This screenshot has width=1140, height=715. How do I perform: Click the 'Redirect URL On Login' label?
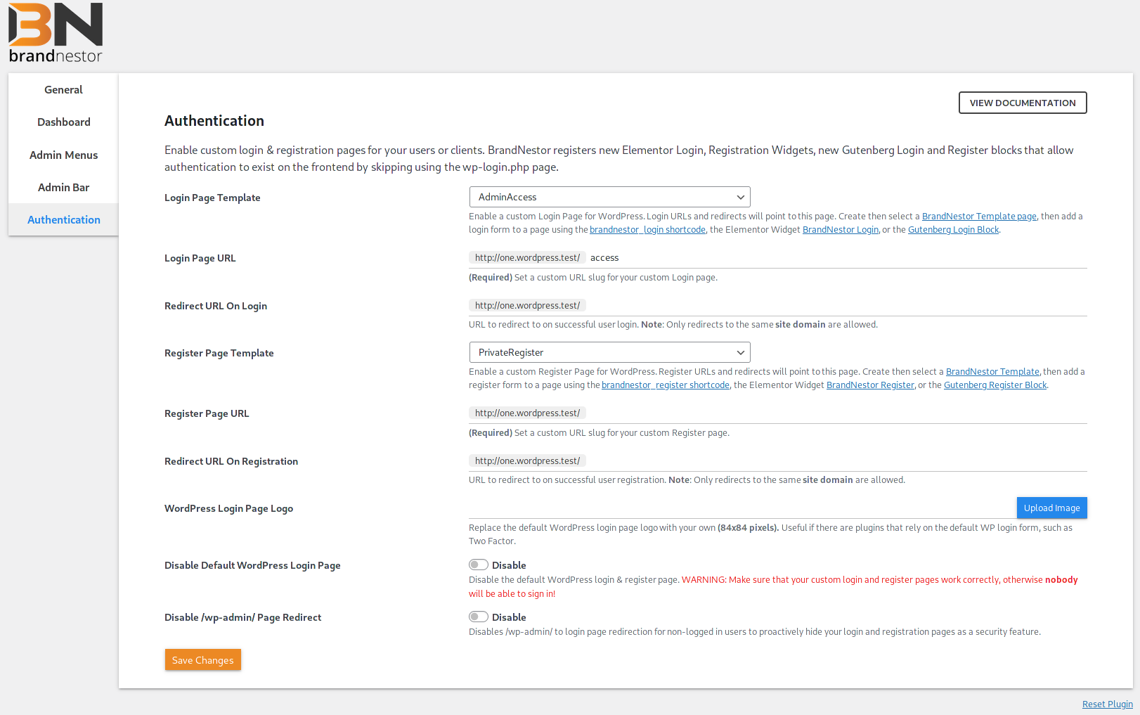pos(216,306)
